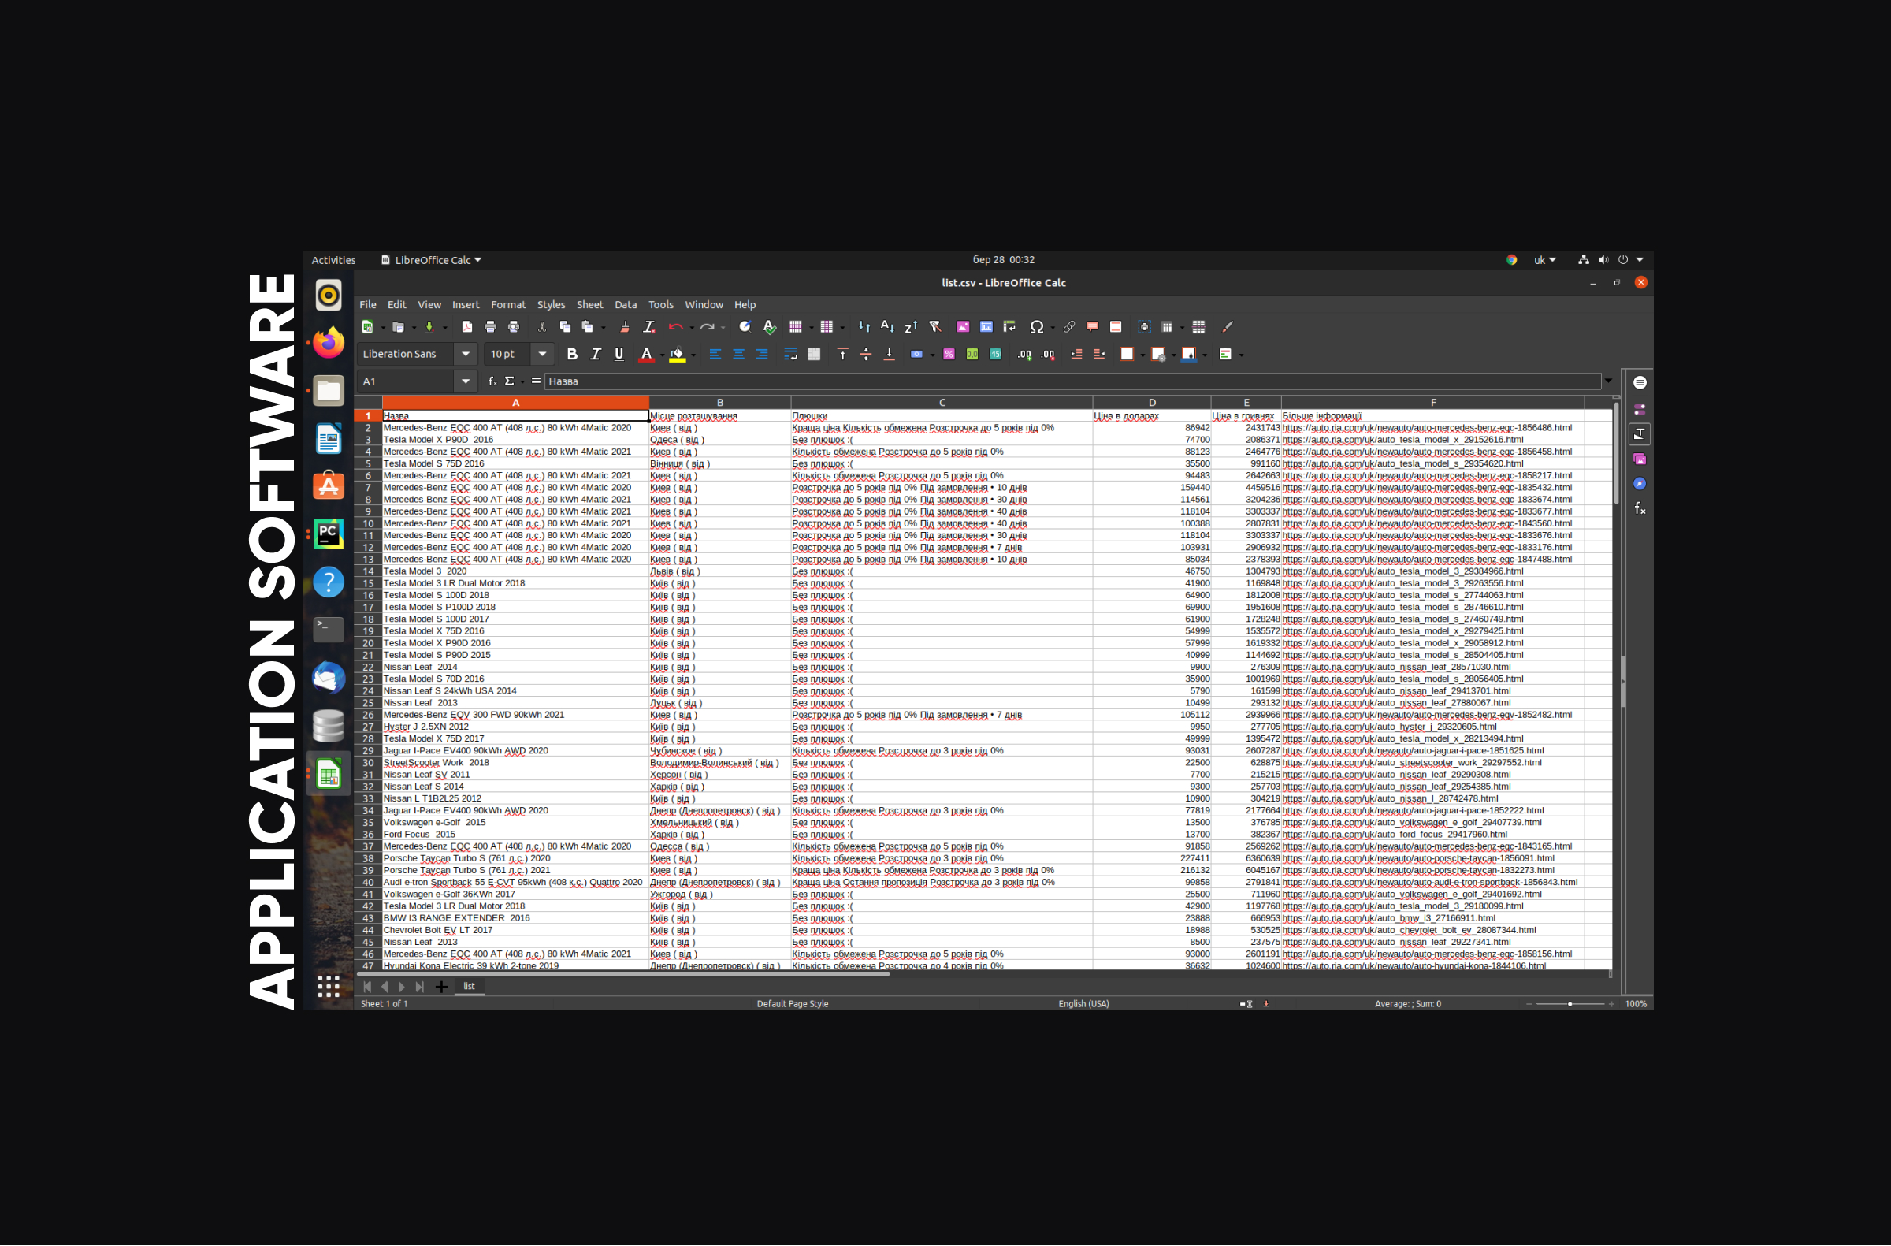Undo the last action

point(675,326)
